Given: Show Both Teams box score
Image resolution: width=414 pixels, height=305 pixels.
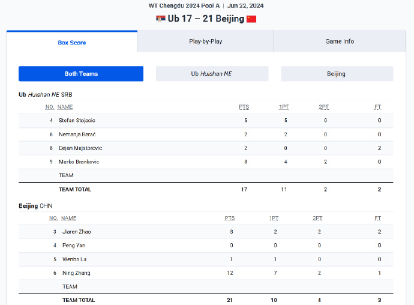Looking at the screenshot, I should point(81,74).
